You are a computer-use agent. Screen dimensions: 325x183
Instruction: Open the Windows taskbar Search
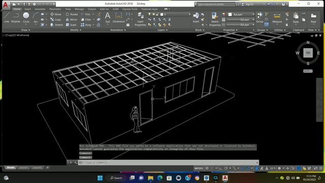[116, 178]
